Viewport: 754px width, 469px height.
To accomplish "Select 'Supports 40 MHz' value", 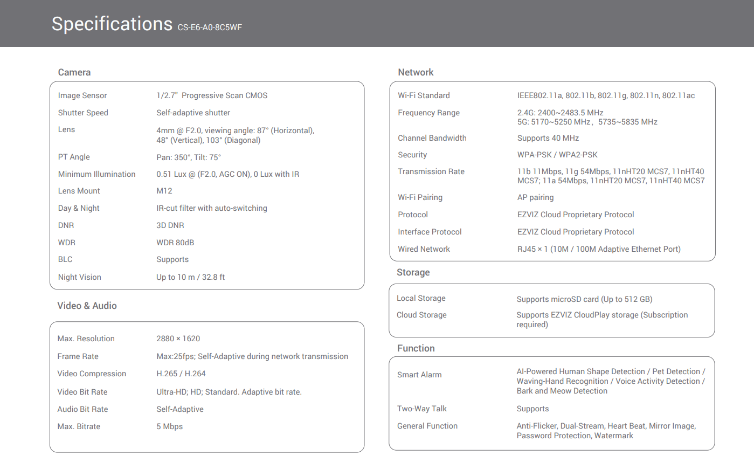I will tap(548, 138).
